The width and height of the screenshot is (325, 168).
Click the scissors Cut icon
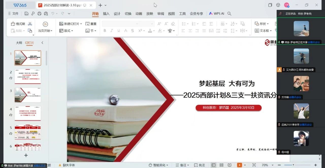[x=30, y=24]
